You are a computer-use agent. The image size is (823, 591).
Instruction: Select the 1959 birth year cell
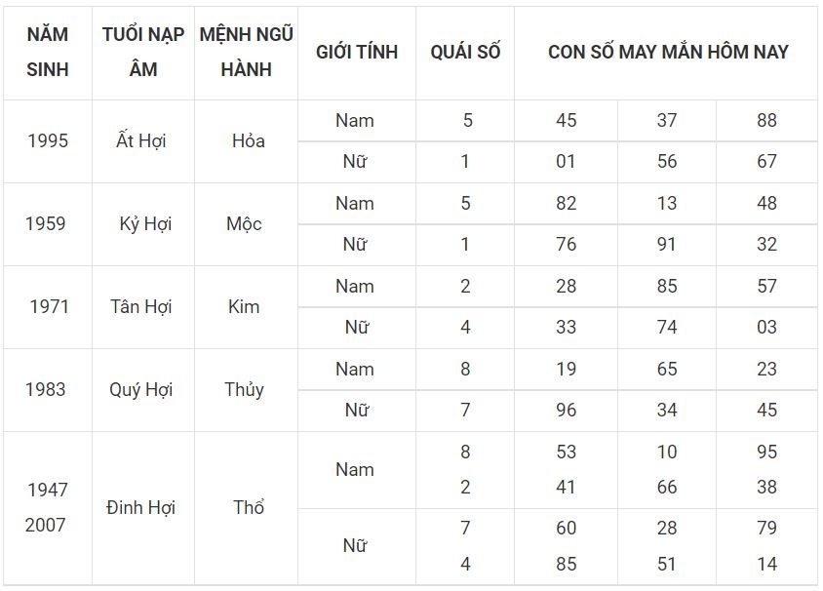(x=46, y=223)
